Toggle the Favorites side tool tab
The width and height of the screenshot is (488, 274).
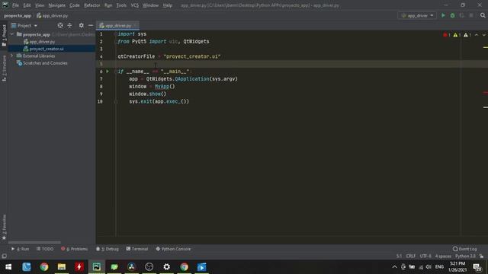click(4, 227)
